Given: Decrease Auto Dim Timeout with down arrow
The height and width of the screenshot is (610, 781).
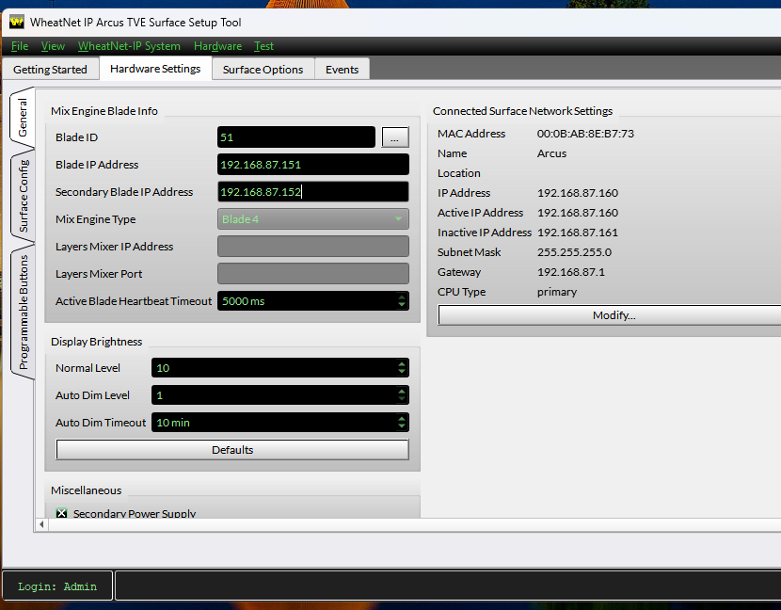Looking at the screenshot, I should 402,426.
